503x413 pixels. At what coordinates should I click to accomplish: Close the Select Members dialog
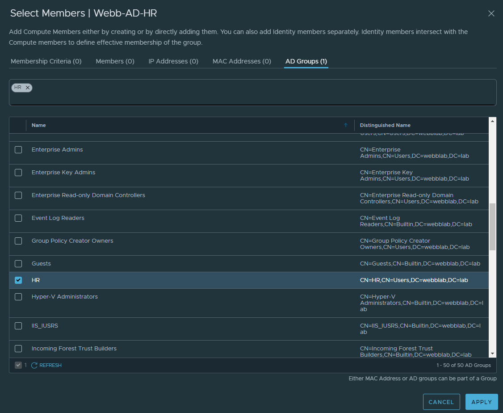pyautogui.click(x=491, y=13)
